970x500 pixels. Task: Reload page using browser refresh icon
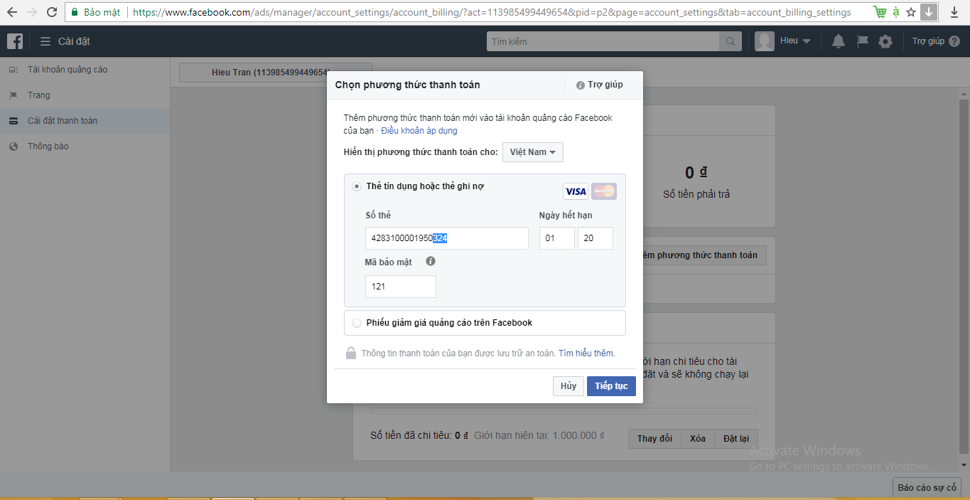click(x=52, y=12)
